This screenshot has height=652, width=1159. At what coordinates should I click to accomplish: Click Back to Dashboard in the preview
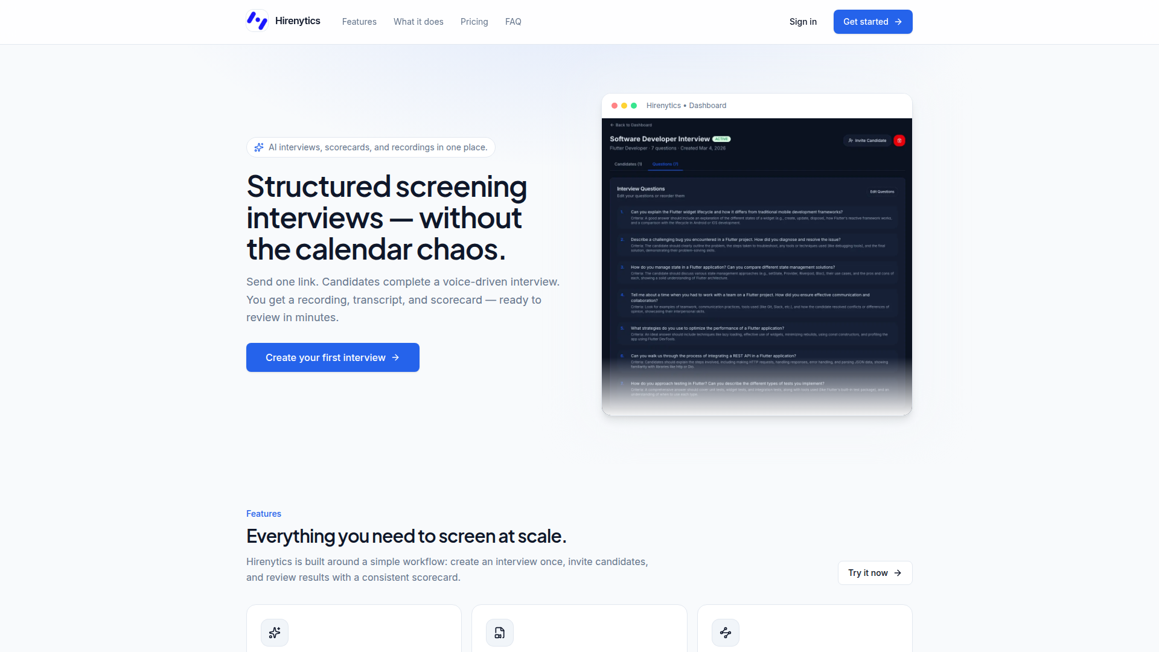point(631,125)
